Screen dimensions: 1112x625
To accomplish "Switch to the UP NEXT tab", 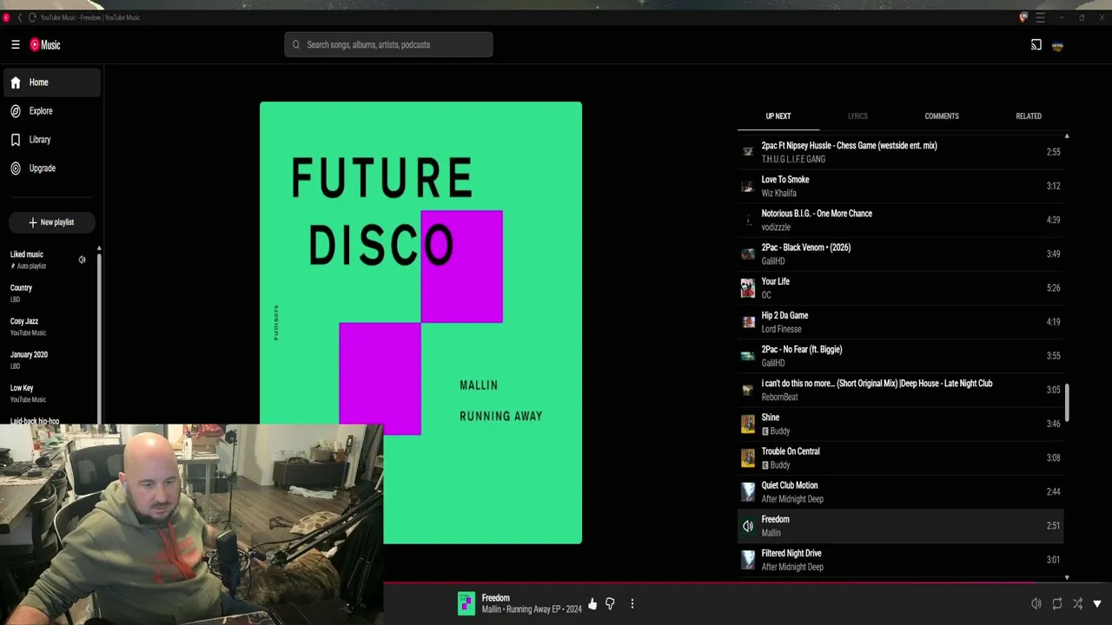I will click(x=778, y=116).
